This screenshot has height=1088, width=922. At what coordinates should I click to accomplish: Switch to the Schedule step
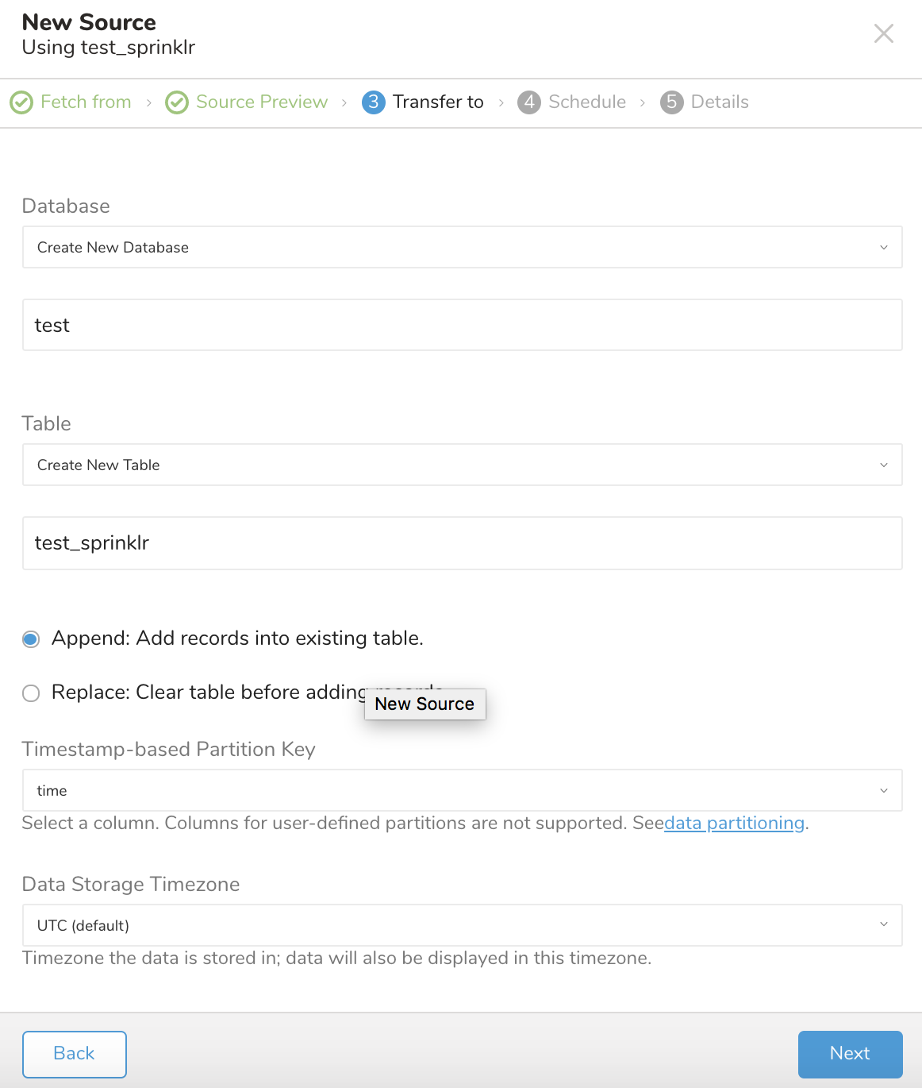coord(587,102)
